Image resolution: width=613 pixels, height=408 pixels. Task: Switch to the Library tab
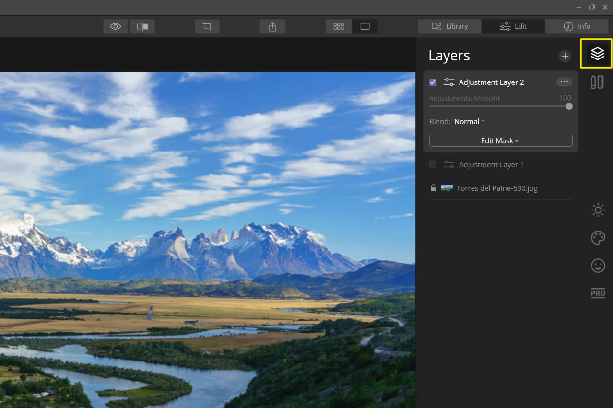[449, 26]
